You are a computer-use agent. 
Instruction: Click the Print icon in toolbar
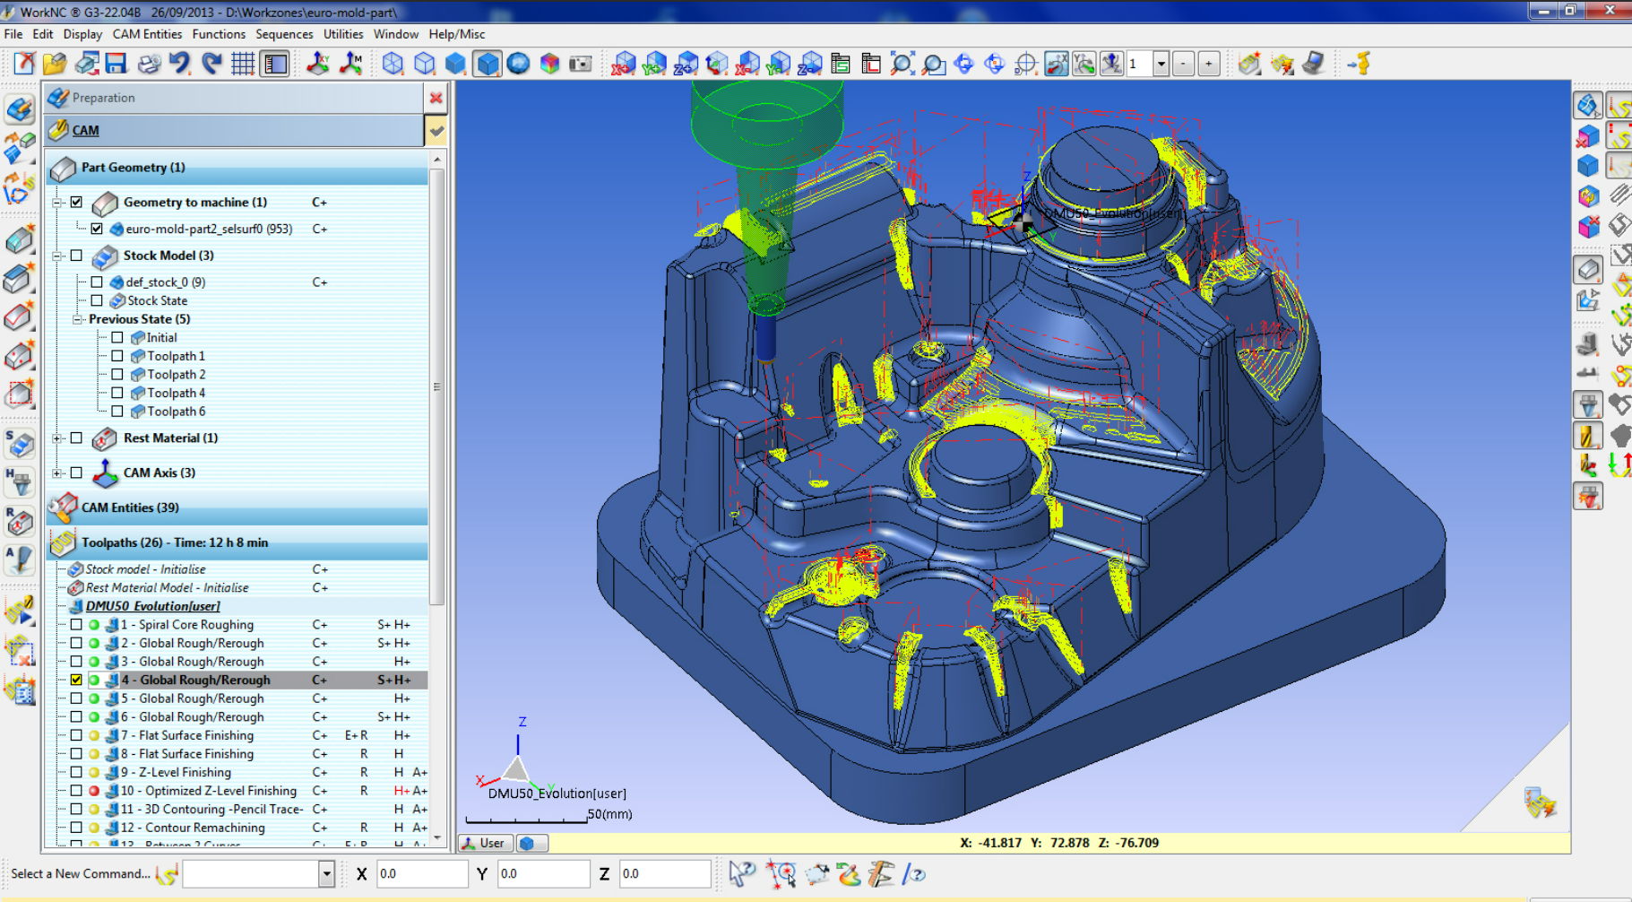click(149, 64)
